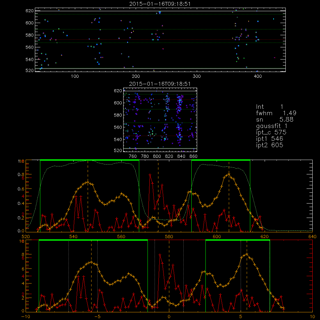Click the thick green bar above the left region of bottom plot
Image resolution: width=320 pixels, height=320 pixels.
pos(93,240)
